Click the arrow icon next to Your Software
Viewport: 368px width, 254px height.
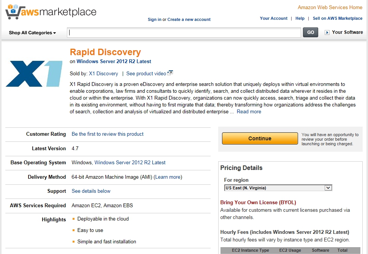pos(327,32)
